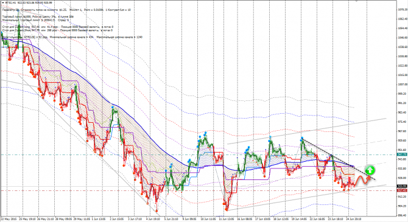Click the '19 Jun 14:05' time label
The image size is (408, 222).
(298, 219)
